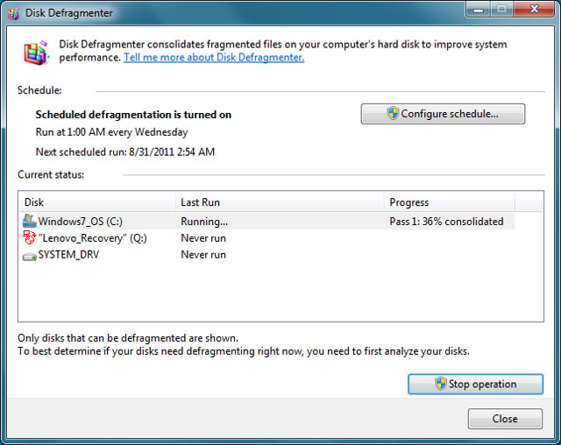Image resolution: width=561 pixels, height=445 pixels.
Task: Select the "Lenovo_Recovery" (Q:) disk row
Action: pos(96,238)
